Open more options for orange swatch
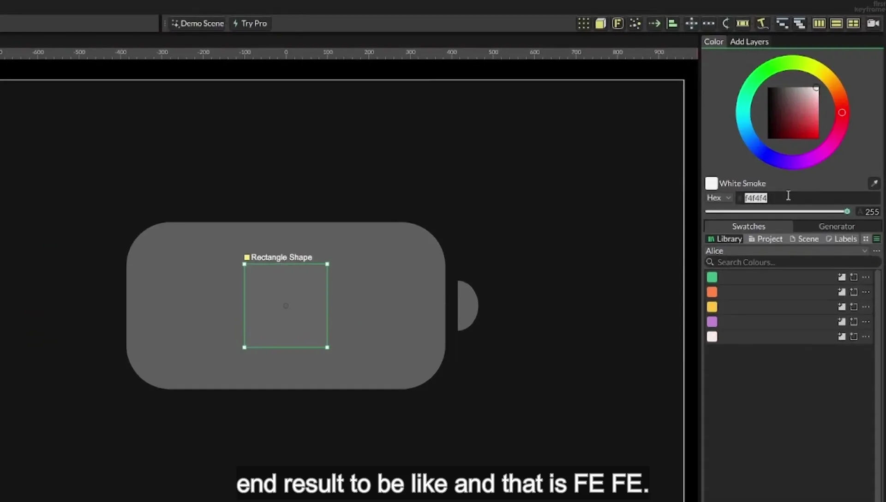The width and height of the screenshot is (886, 502). 866,292
